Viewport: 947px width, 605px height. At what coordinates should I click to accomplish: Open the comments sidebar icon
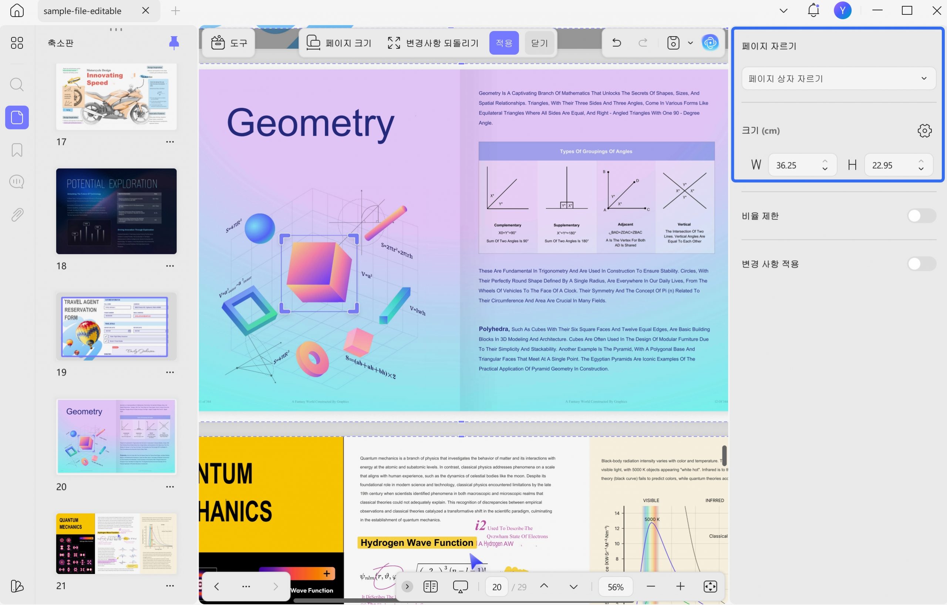pos(17,182)
